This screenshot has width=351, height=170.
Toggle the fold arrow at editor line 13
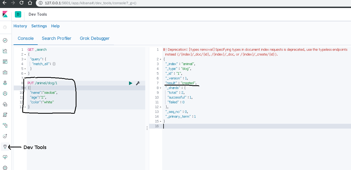pos(25,107)
